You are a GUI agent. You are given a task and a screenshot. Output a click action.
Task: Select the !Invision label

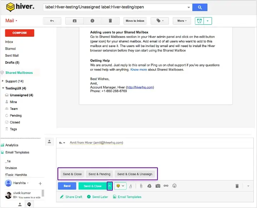click(11, 168)
